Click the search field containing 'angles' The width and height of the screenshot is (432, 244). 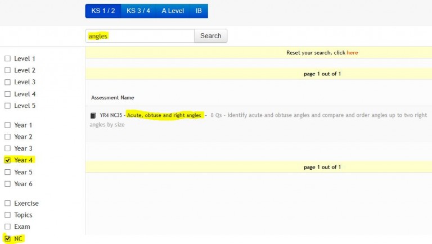[x=139, y=36]
